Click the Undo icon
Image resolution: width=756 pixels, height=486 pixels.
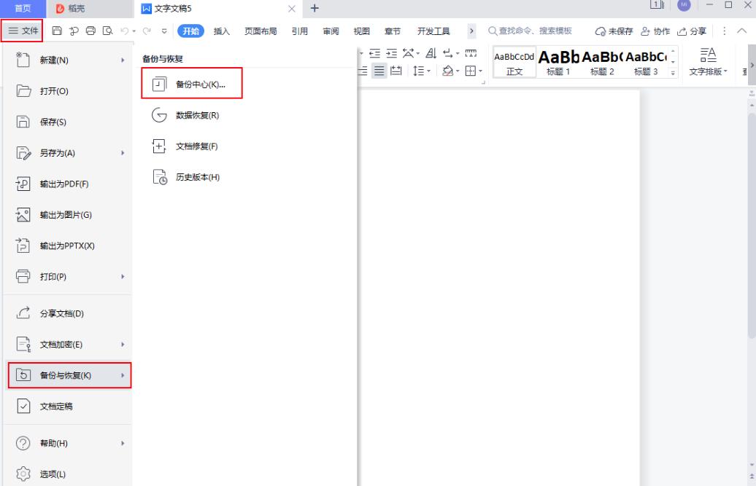coord(125,31)
